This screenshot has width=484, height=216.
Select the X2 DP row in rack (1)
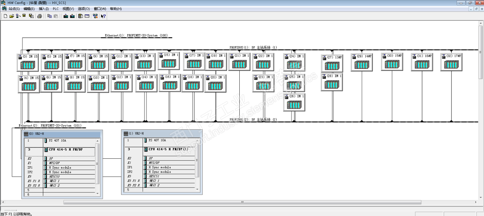click(x=160, y=158)
